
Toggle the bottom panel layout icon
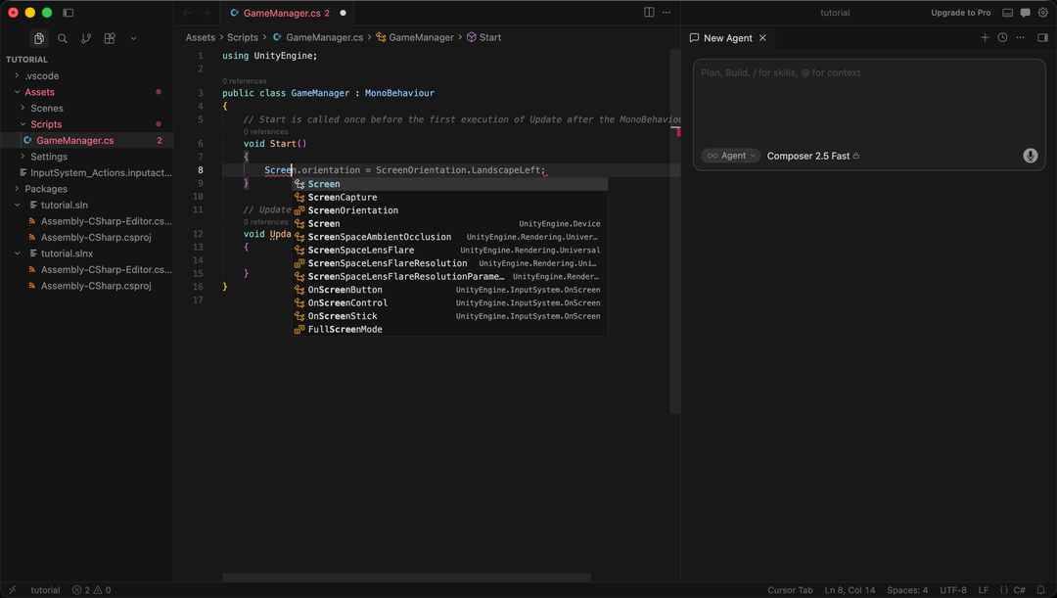1008,12
